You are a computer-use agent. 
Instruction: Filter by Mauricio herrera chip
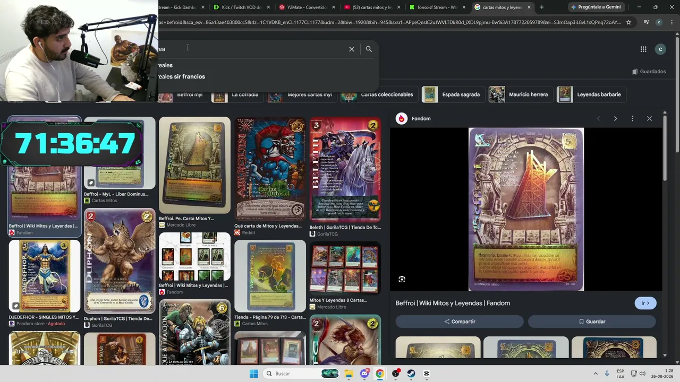[x=520, y=95]
